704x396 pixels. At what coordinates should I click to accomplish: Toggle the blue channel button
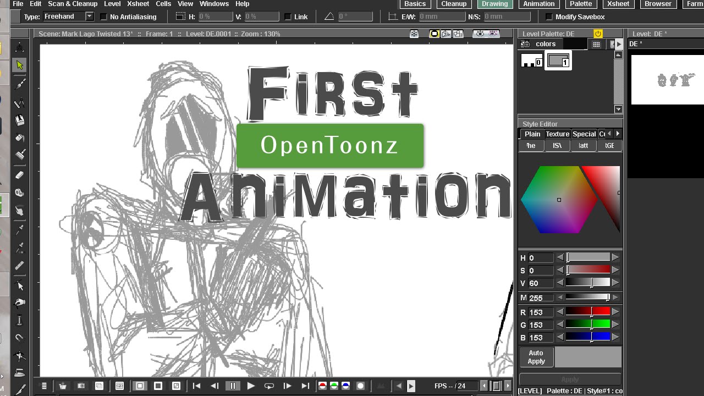pyautogui.click(x=345, y=386)
